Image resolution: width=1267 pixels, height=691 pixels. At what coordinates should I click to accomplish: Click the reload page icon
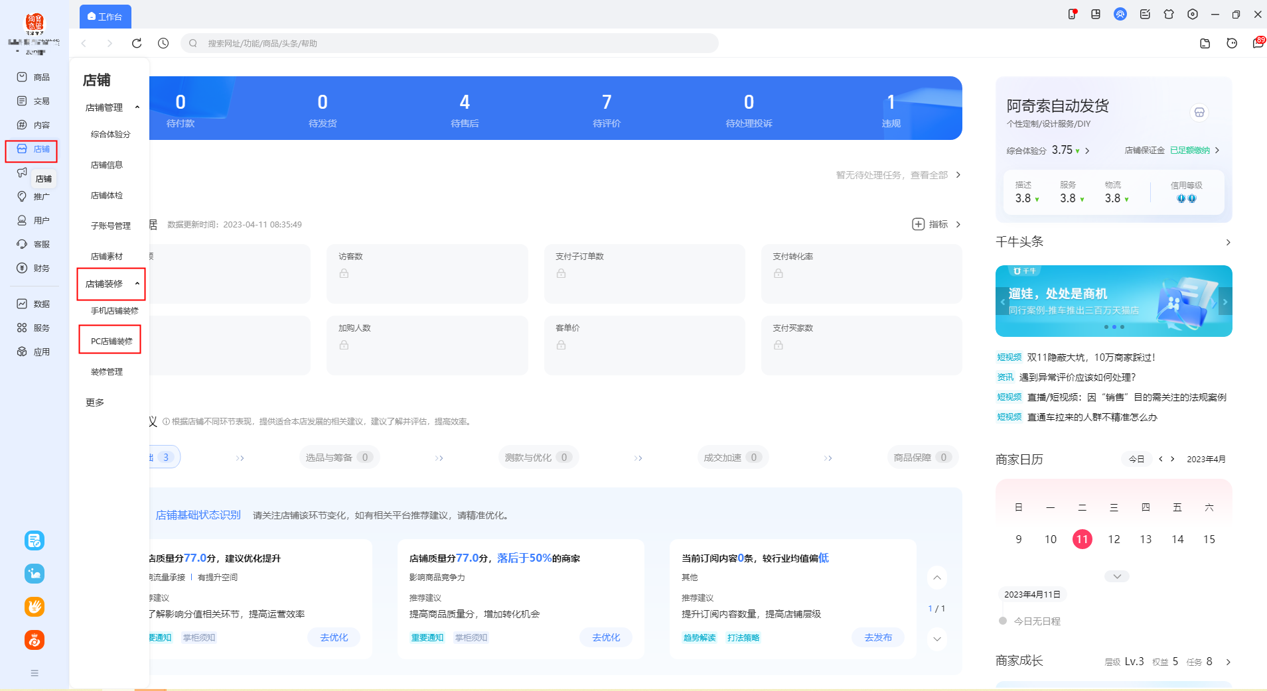click(137, 43)
